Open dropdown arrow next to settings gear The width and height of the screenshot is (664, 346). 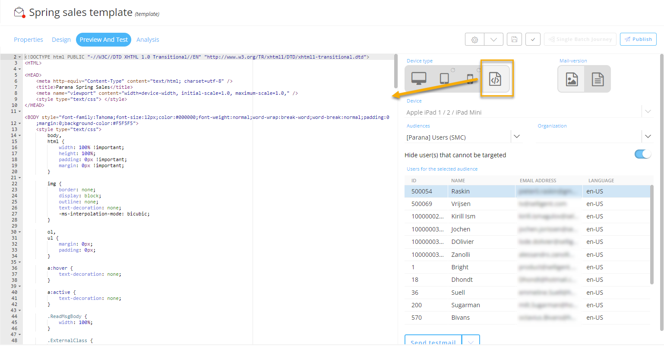pos(493,40)
